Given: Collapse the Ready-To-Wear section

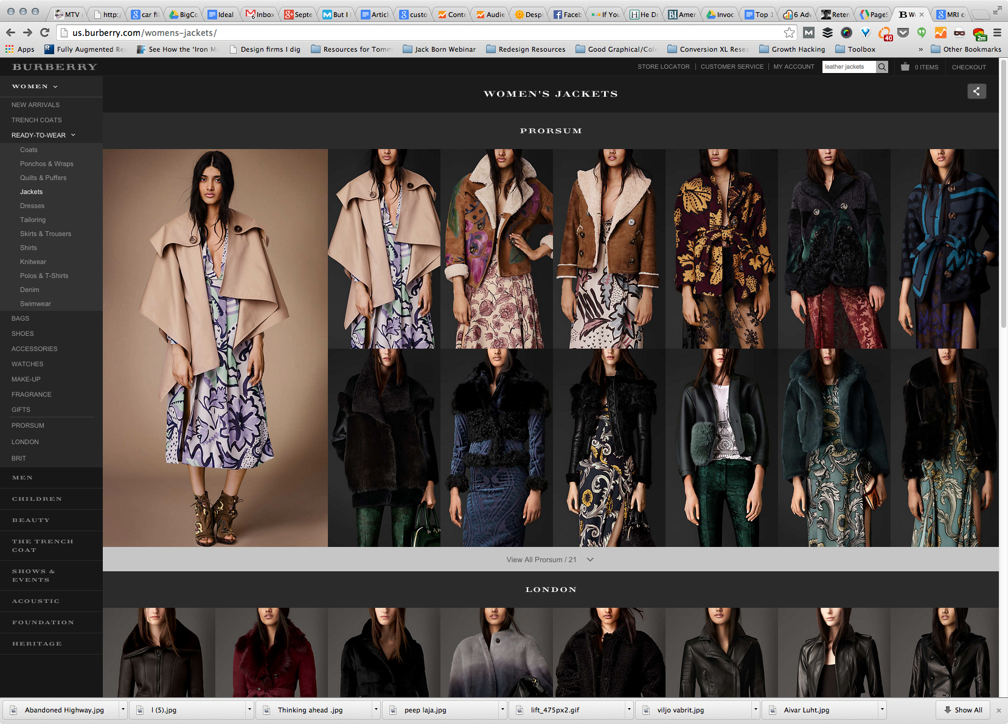Looking at the screenshot, I should pos(43,135).
